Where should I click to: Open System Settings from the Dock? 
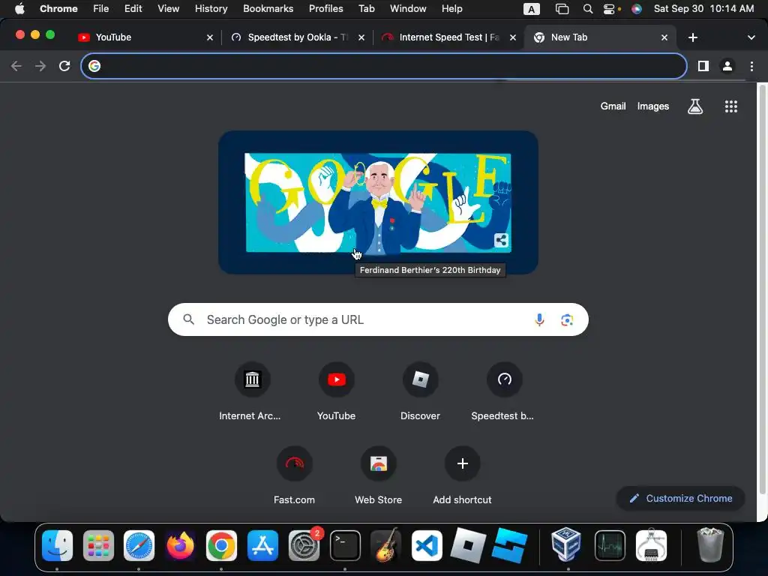(304, 546)
